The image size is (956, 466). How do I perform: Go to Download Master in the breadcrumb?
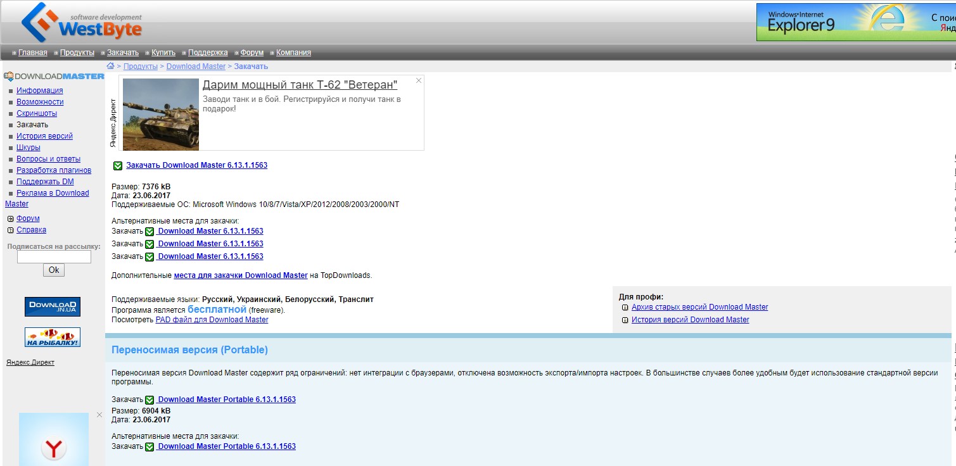click(196, 66)
